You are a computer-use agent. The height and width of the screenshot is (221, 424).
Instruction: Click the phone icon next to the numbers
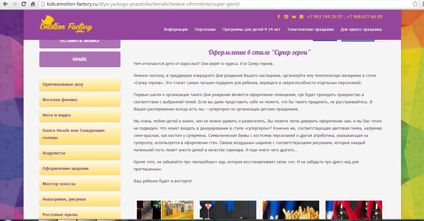pyautogui.click(x=301, y=17)
